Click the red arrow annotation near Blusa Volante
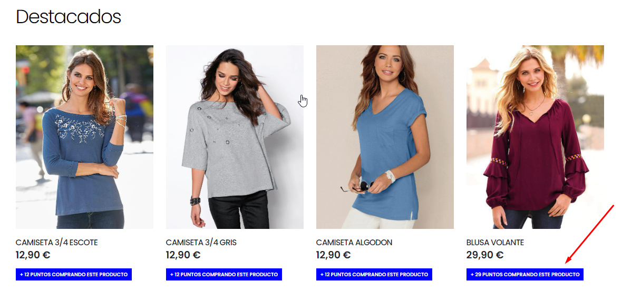Screen dimensions: 622x291 pyautogui.click(x=589, y=234)
